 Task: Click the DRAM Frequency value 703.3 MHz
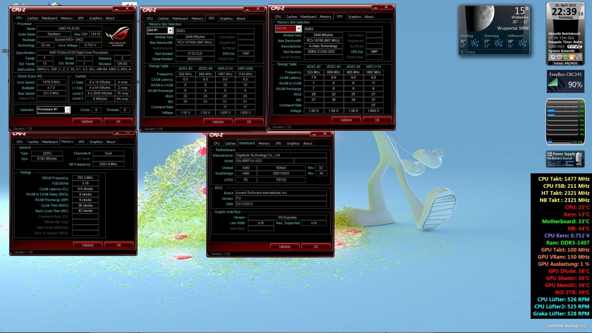85,178
